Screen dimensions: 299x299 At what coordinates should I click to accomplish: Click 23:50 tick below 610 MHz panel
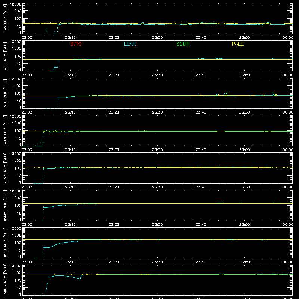244,112
